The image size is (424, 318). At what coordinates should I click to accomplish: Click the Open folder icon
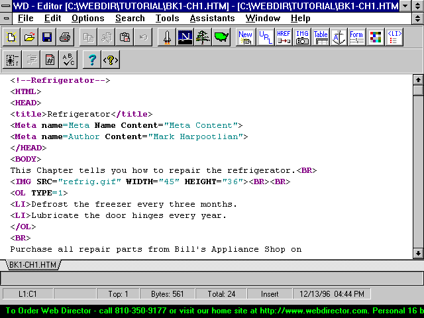tap(30, 37)
